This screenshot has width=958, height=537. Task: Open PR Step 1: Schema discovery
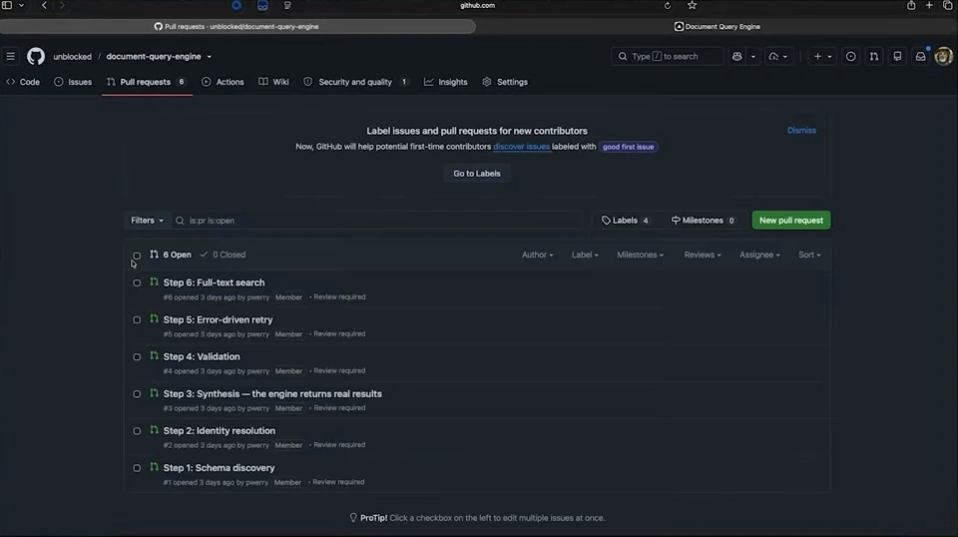click(219, 467)
